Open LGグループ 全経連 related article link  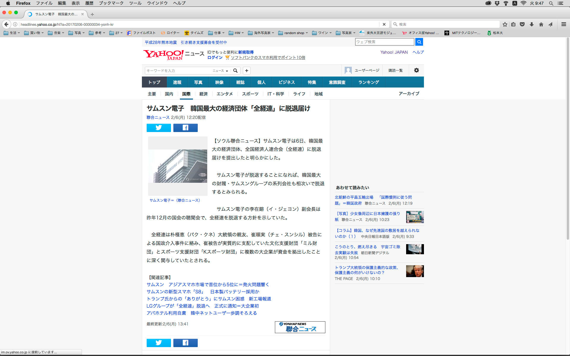point(202,306)
